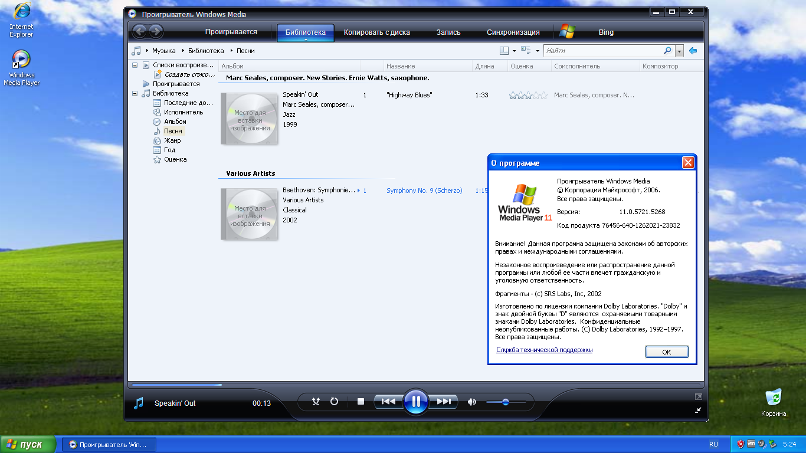Click Speakin' Out album art placeholder
This screenshot has width=806, height=453.
249,119
